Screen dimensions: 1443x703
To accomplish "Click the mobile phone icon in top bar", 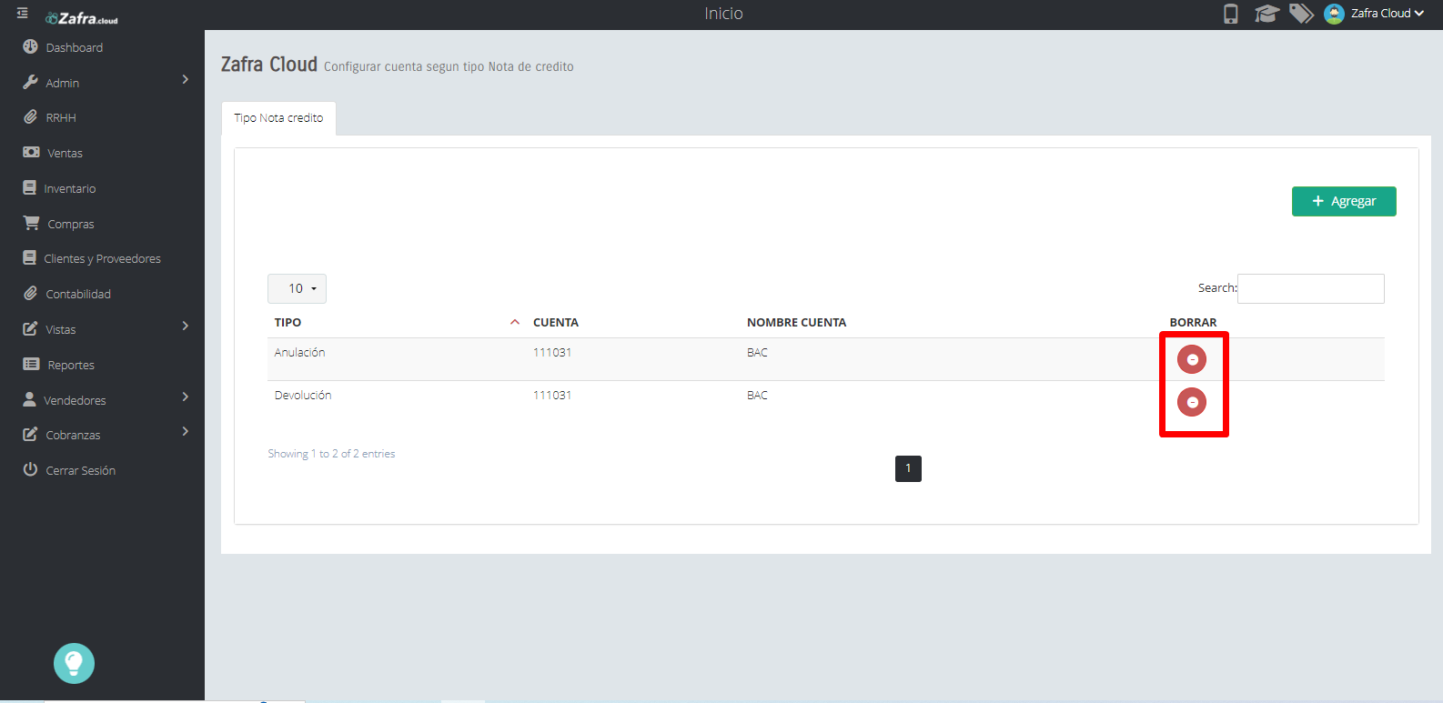I will click(x=1231, y=14).
